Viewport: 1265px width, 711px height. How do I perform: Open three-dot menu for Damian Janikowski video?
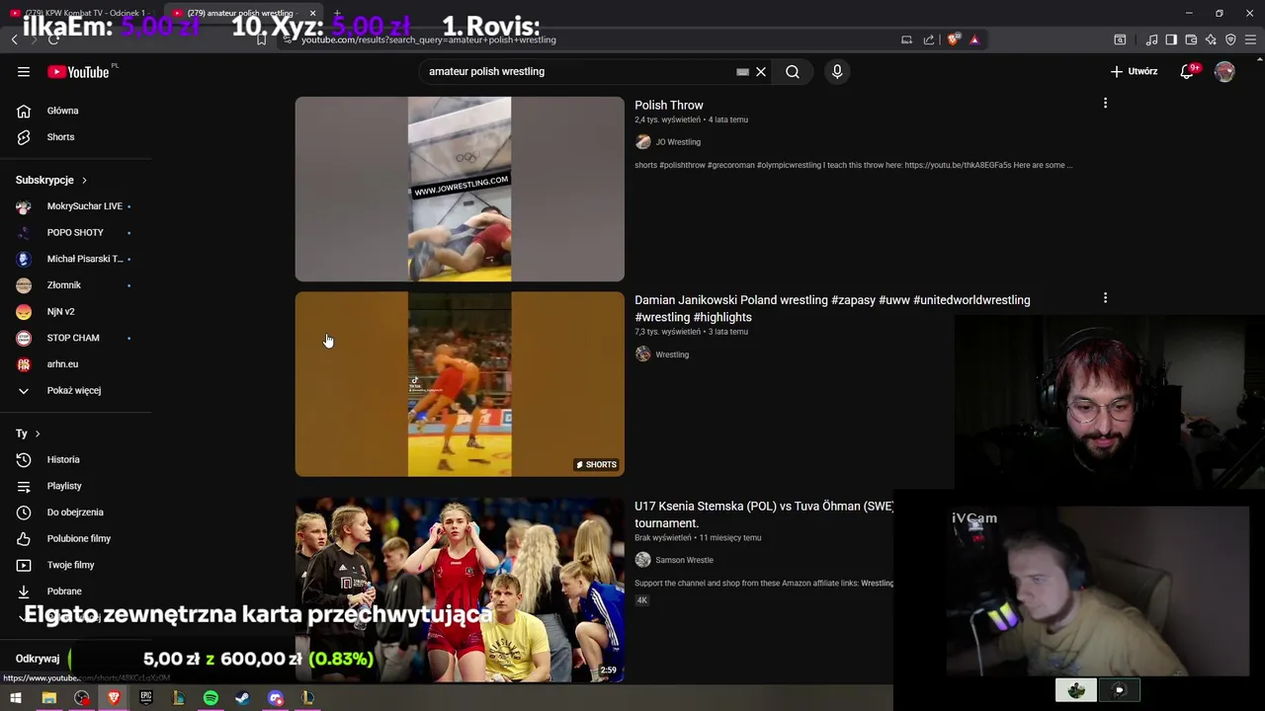click(x=1105, y=297)
